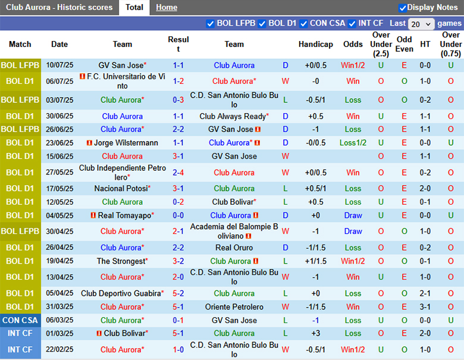Open Real Oruro team link
464x360 pixels.
tap(234, 248)
